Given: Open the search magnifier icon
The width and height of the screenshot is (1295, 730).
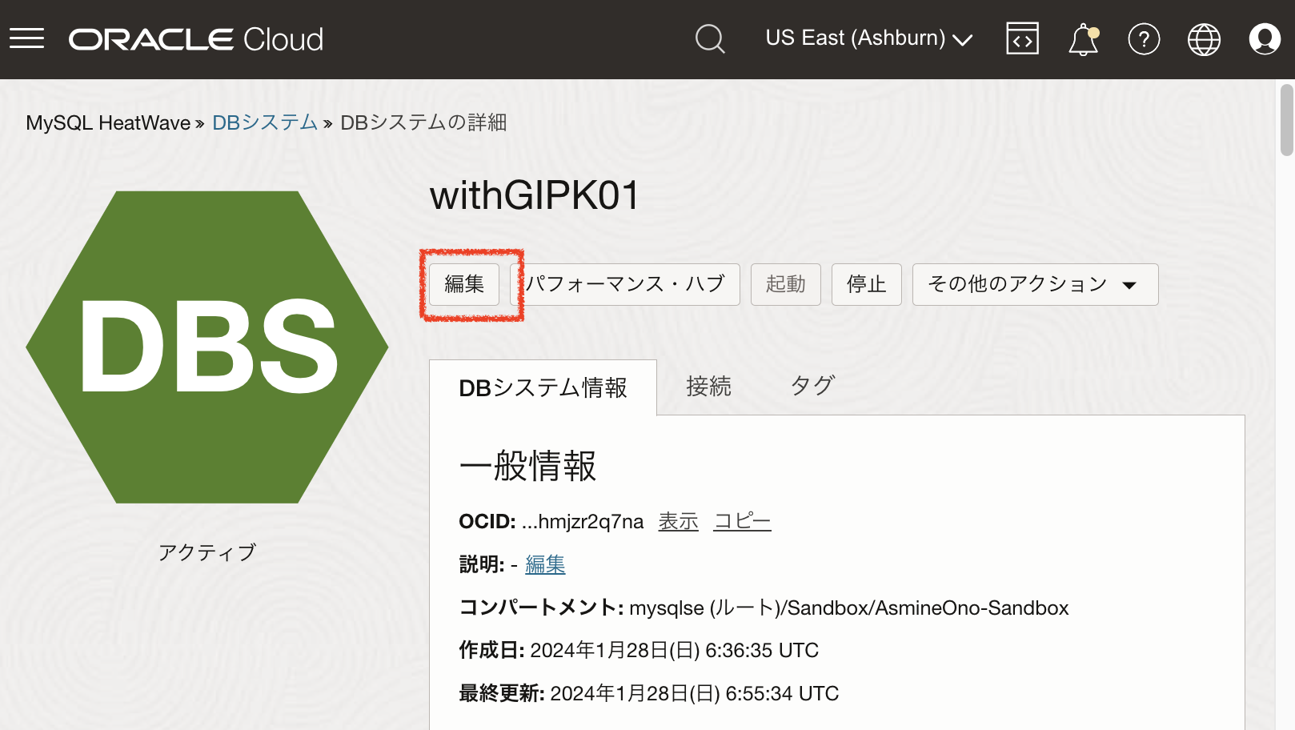Looking at the screenshot, I should click(710, 38).
